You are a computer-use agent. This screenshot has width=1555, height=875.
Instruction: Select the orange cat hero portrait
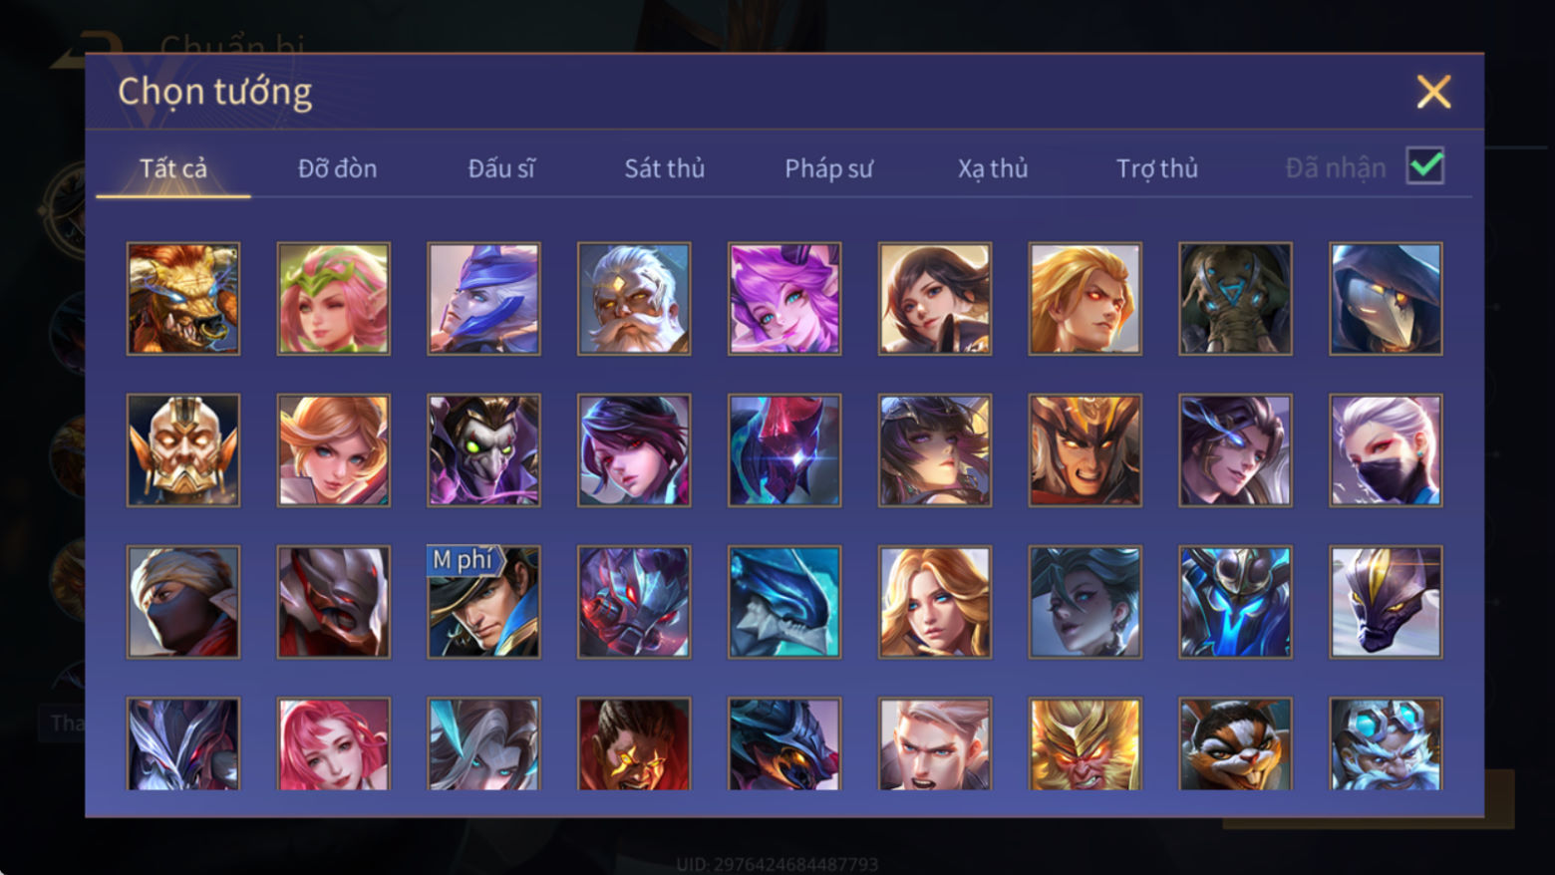click(x=1235, y=743)
